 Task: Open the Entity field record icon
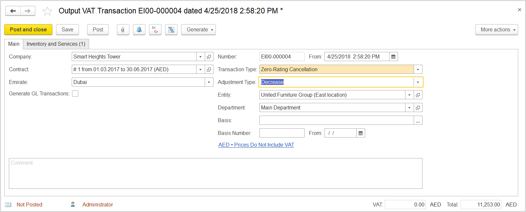(x=418, y=95)
